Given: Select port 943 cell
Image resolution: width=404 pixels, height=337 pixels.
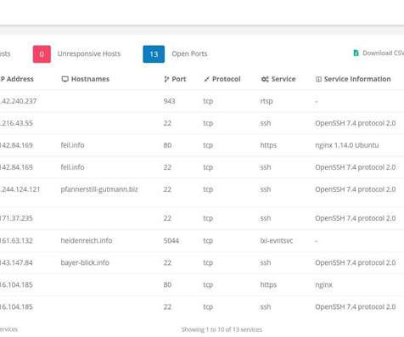Looking at the screenshot, I should [169, 101].
